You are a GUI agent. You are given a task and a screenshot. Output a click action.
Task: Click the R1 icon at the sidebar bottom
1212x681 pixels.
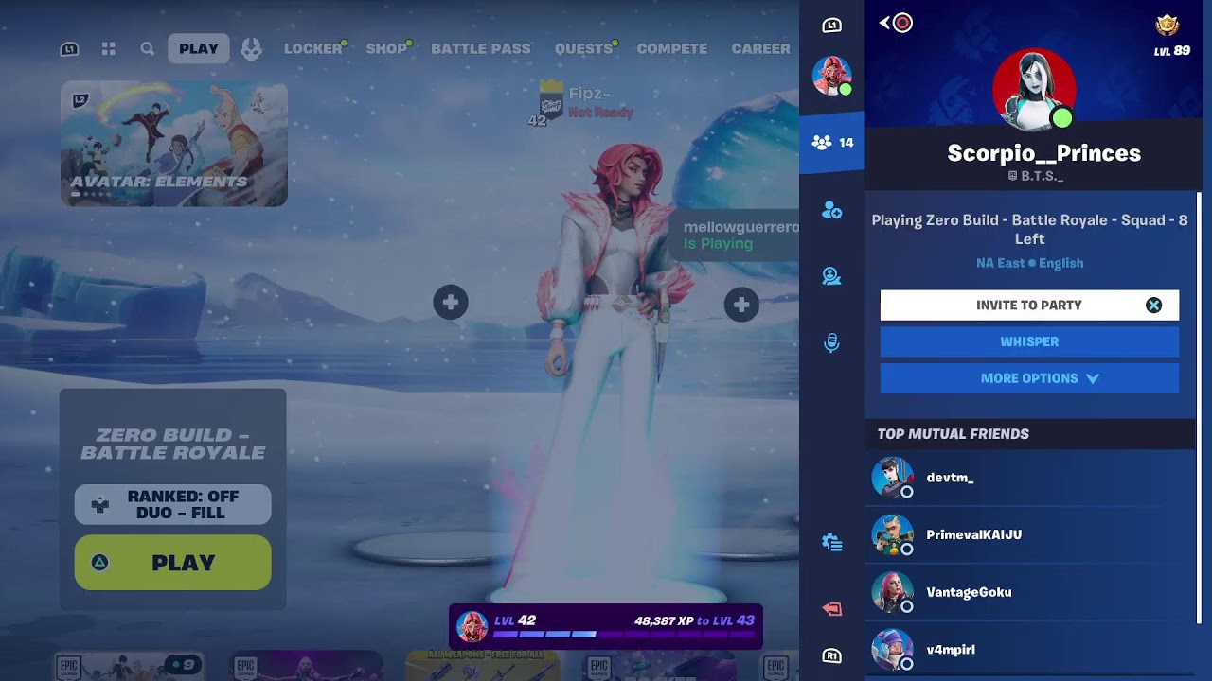831,656
